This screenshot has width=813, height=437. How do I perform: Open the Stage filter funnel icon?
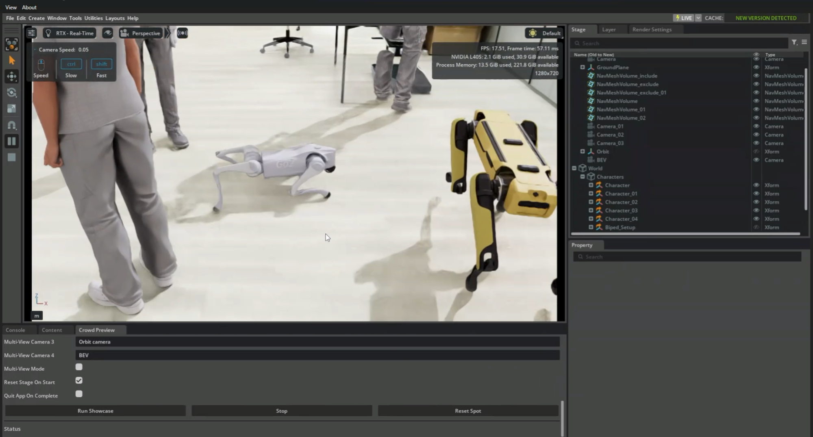pyautogui.click(x=794, y=42)
